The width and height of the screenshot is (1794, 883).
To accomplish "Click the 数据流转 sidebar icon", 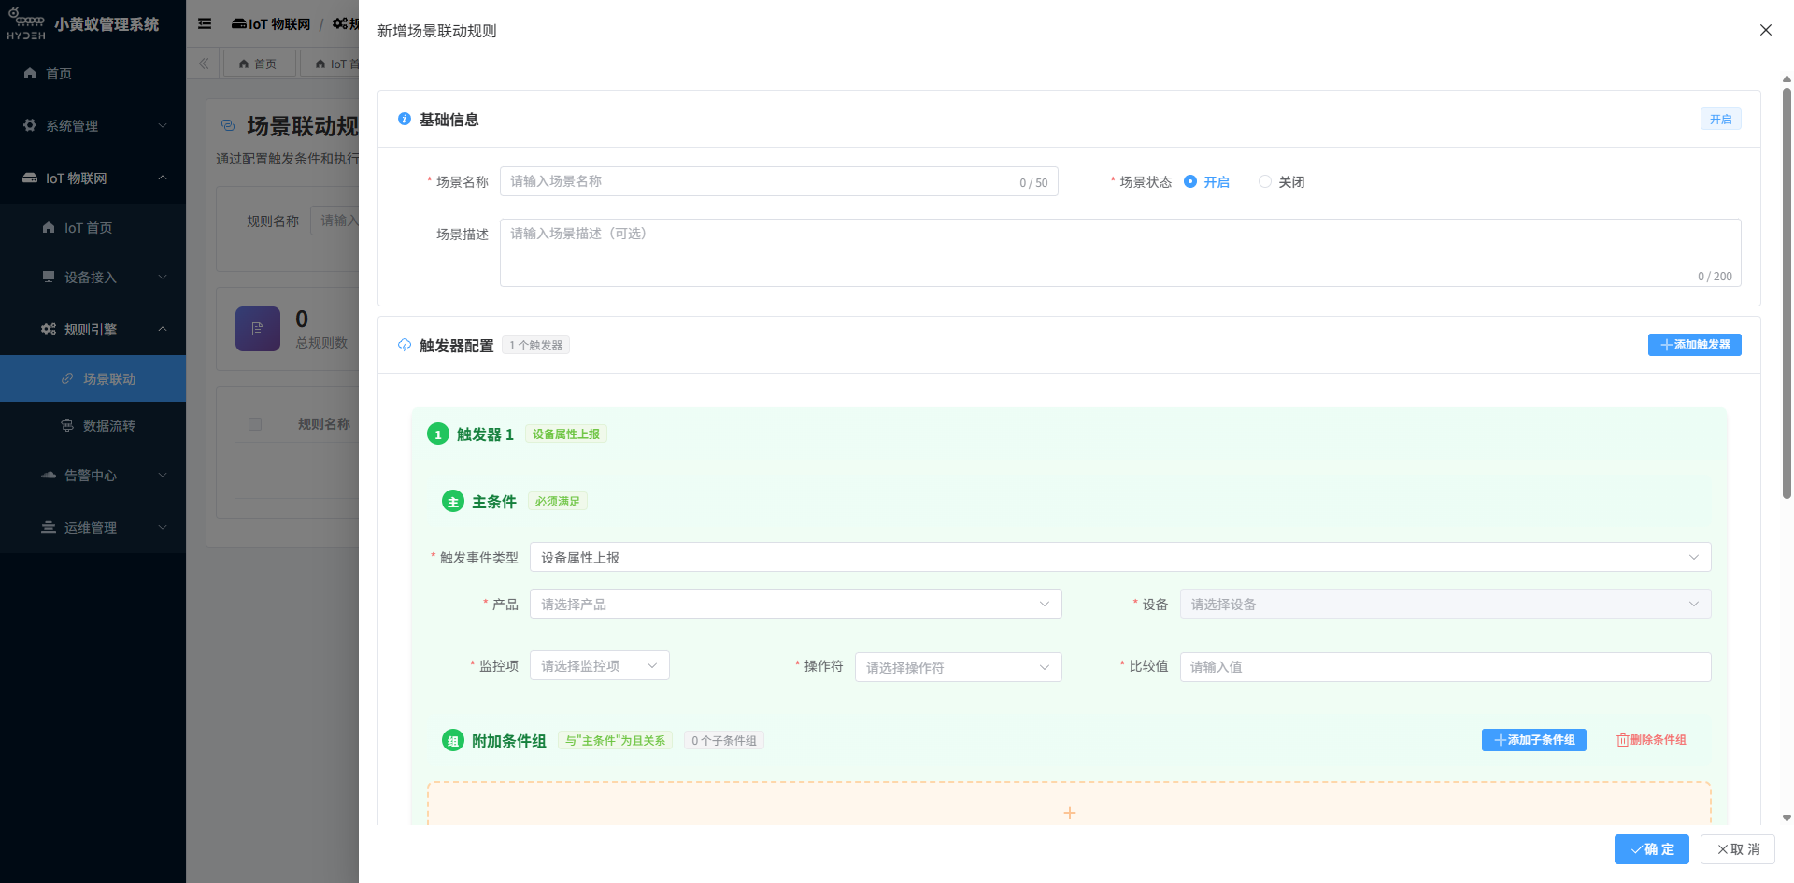I will (x=67, y=425).
